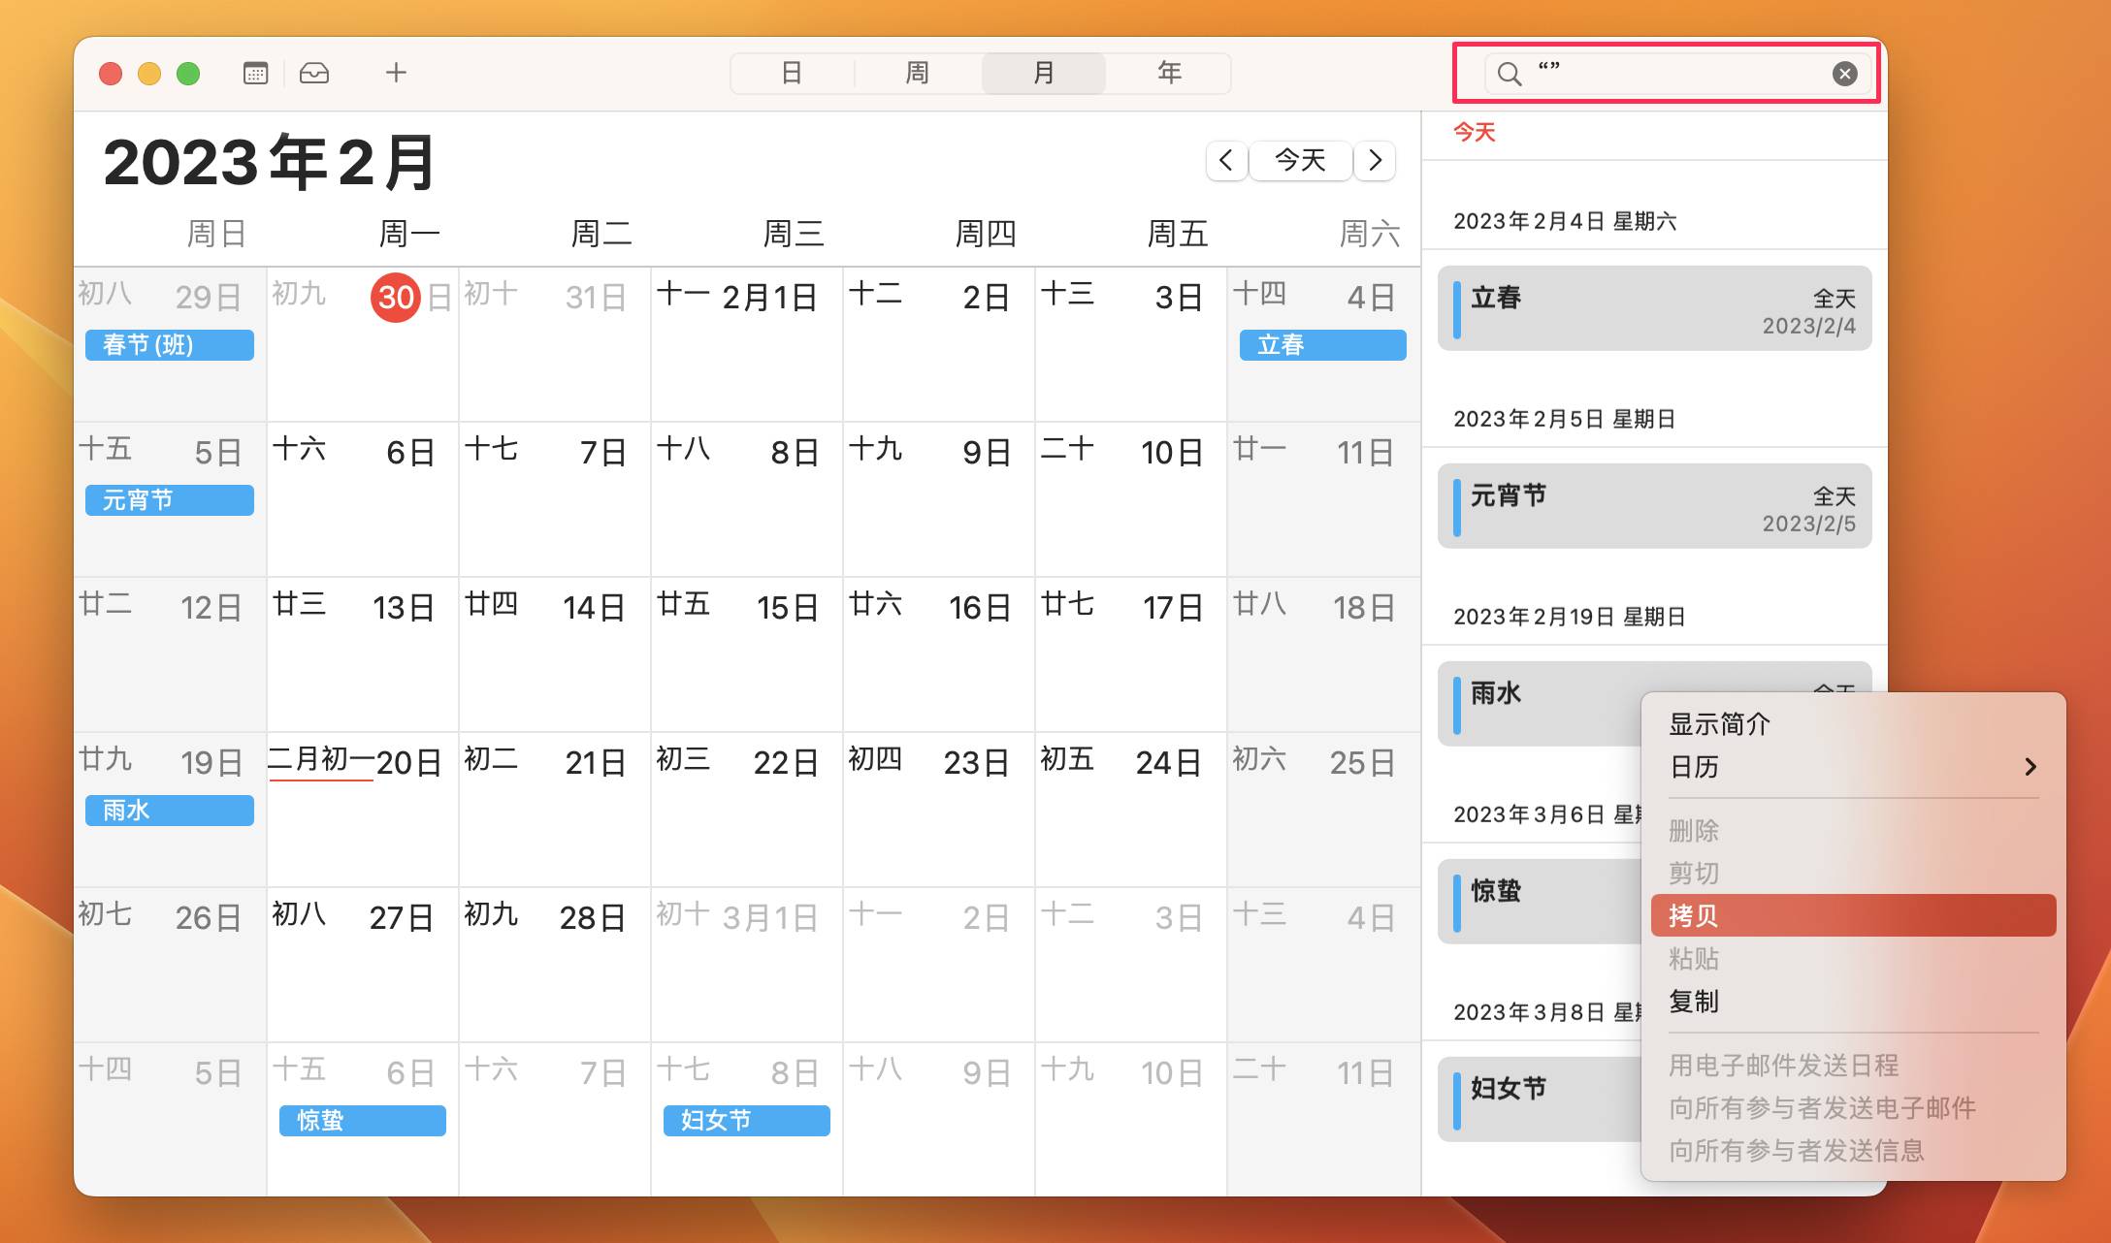Select day cell 28日
This screenshot has height=1243, width=2111.
point(555,965)
